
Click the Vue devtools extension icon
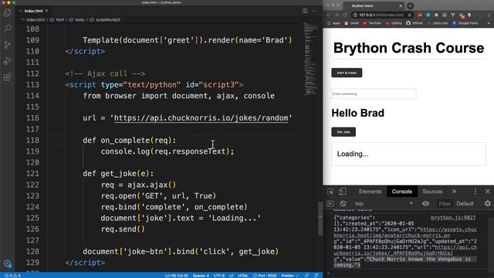click(453, 15)
